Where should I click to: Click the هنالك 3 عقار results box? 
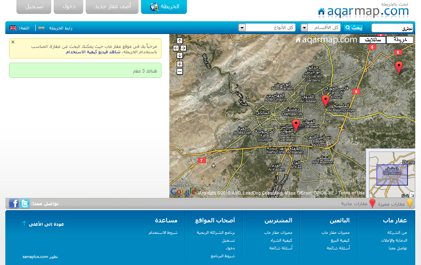pos(85,70)
